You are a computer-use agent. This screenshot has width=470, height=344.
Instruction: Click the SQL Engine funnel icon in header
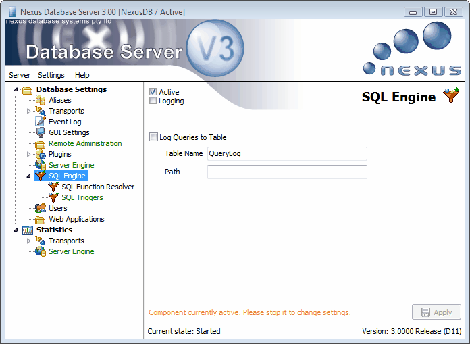[x=451, y=95]
